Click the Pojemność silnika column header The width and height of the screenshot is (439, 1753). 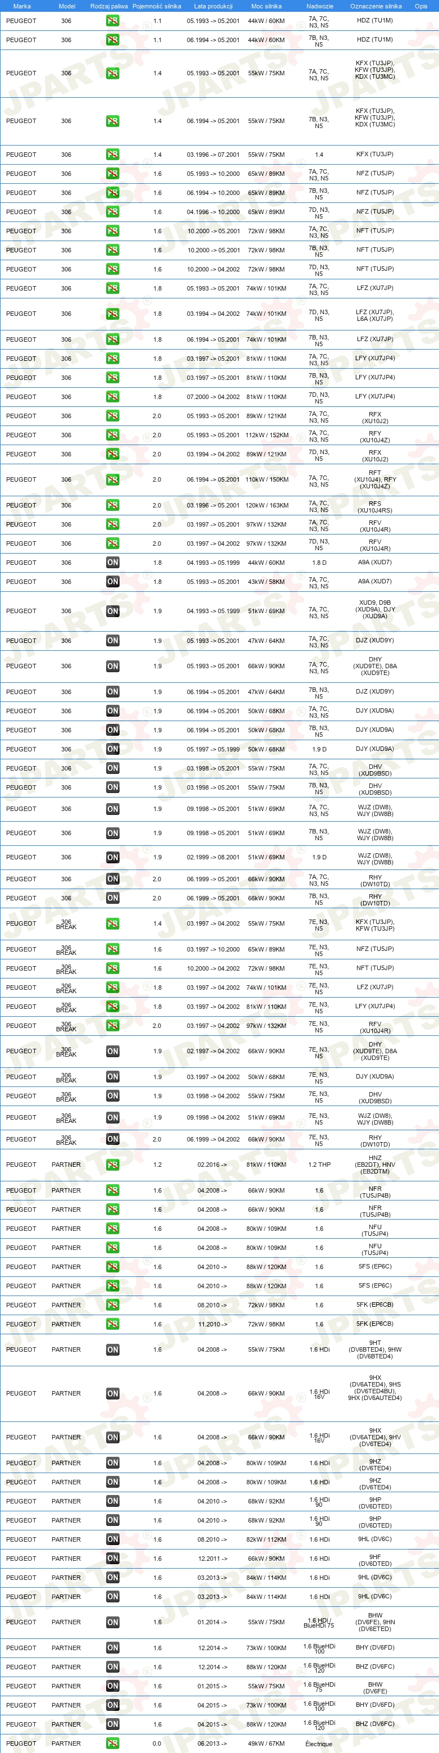[x=157, y=6]
